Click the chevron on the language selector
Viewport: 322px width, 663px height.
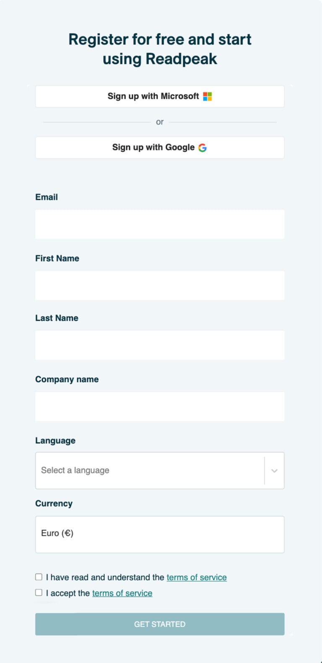(x=274, y=470)
